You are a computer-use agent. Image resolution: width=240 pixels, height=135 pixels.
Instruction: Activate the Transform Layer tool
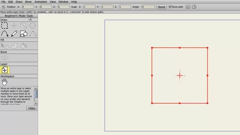click(4, 70)
